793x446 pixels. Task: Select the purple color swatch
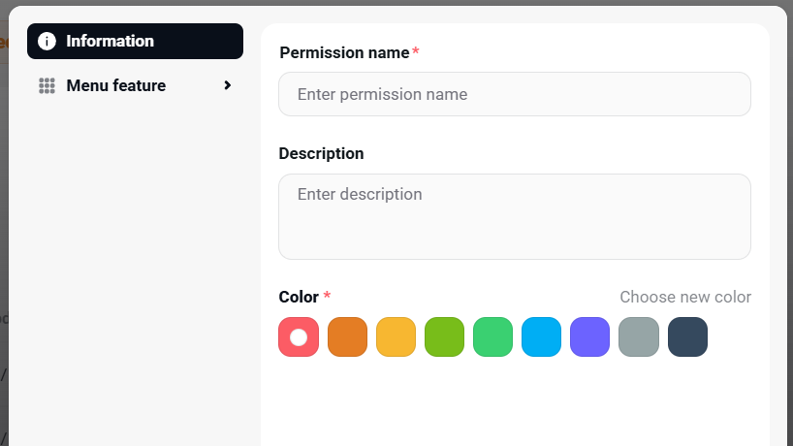point(589,336)
